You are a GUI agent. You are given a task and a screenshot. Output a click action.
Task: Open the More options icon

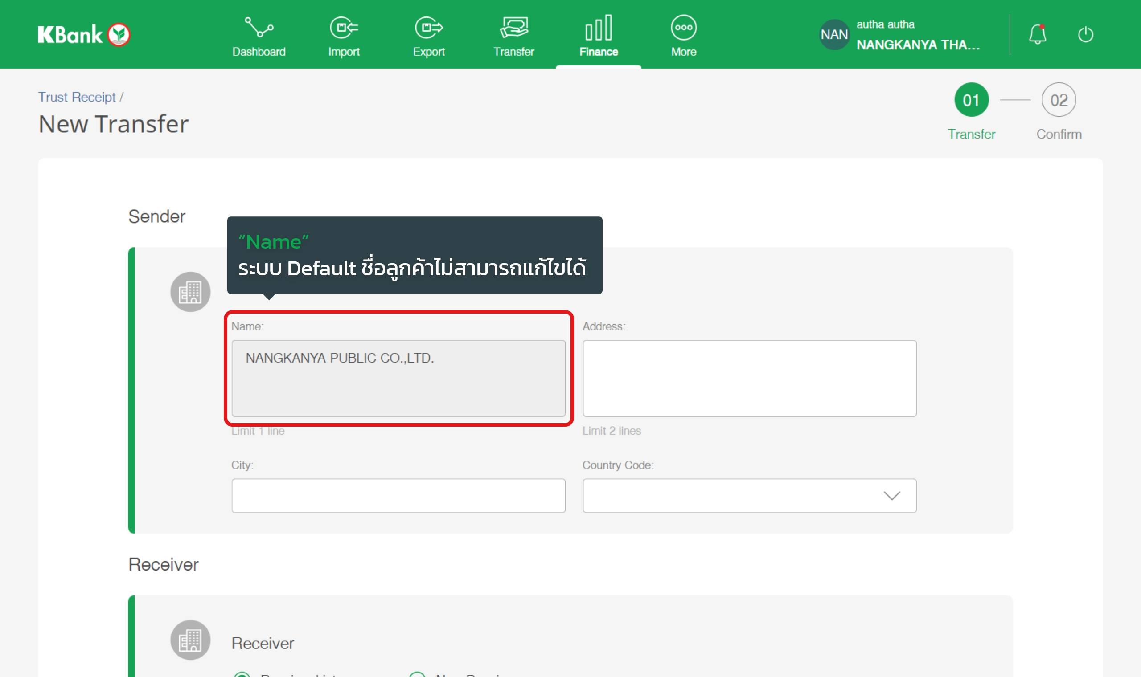pos(683,27)
